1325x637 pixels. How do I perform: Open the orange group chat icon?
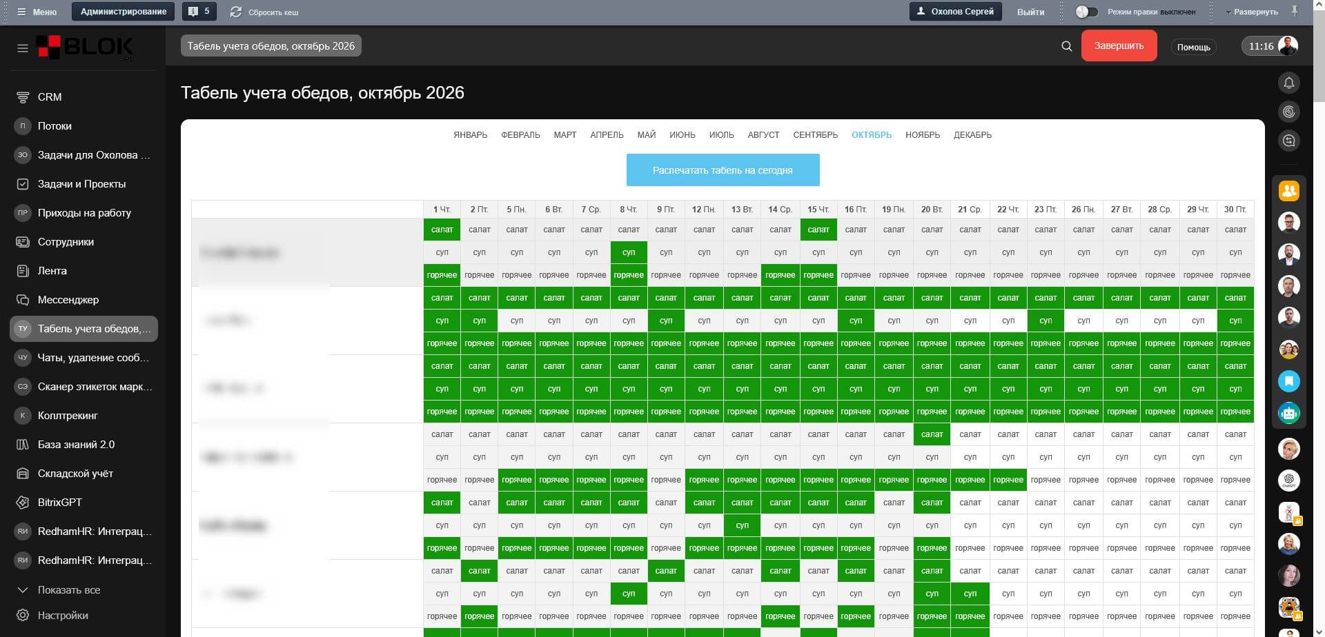tap(1288, 191)
